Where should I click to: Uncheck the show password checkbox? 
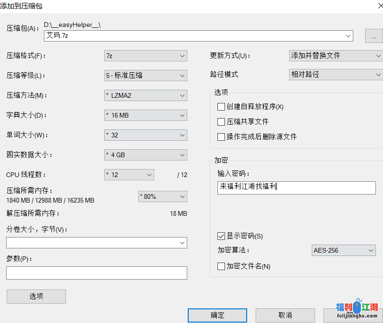tap(221, 236)
